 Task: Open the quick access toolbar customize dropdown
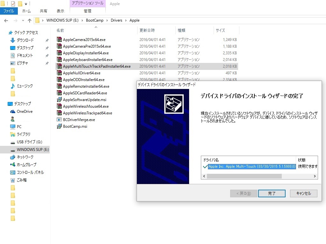26,4
